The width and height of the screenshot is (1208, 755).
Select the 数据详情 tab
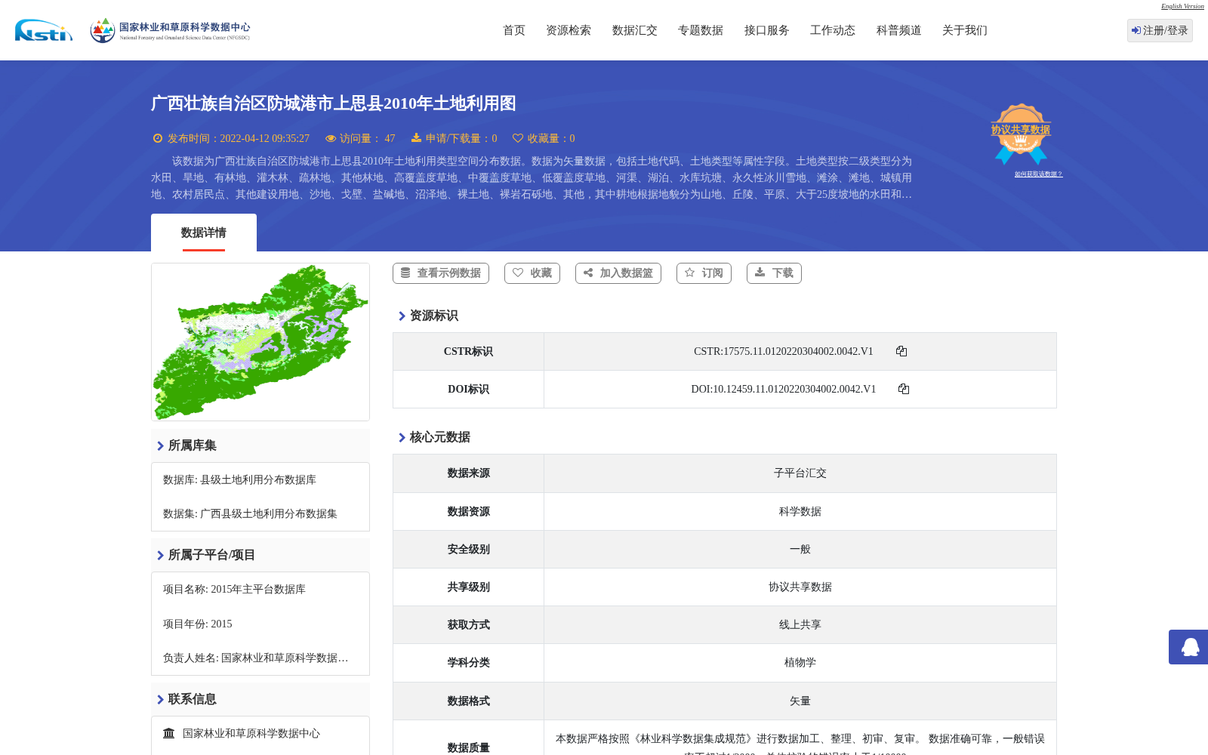coord(204,233)
